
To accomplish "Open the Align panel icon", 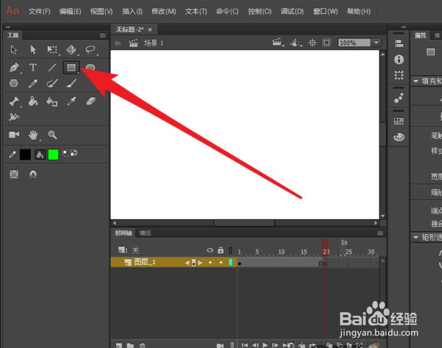I will 399,43.
